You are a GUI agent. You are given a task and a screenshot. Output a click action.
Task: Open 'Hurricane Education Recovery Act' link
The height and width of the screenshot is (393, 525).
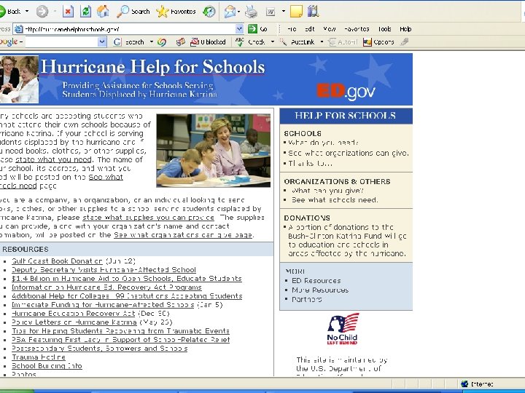[x=74, y=314]
